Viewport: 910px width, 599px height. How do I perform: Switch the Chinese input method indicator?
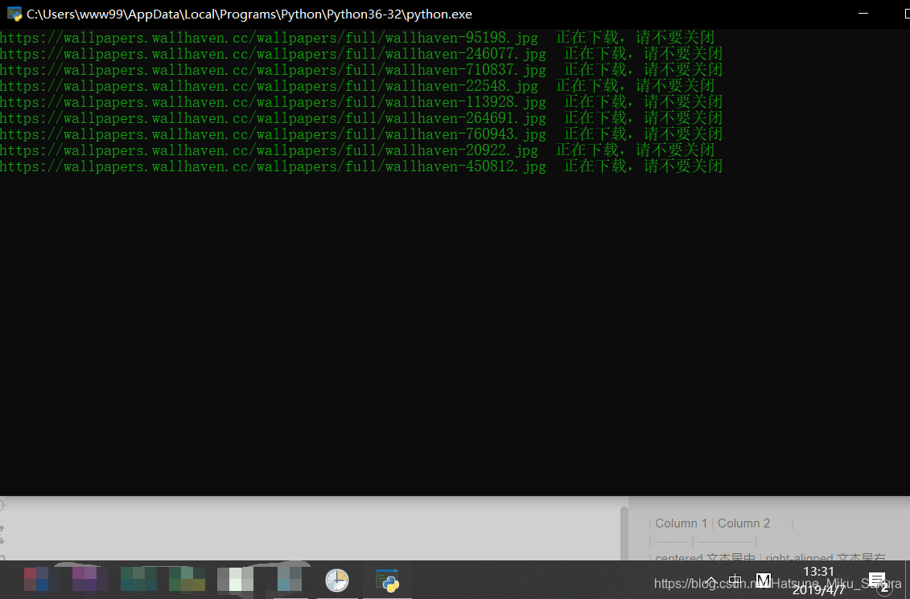(x=735, y=580)
